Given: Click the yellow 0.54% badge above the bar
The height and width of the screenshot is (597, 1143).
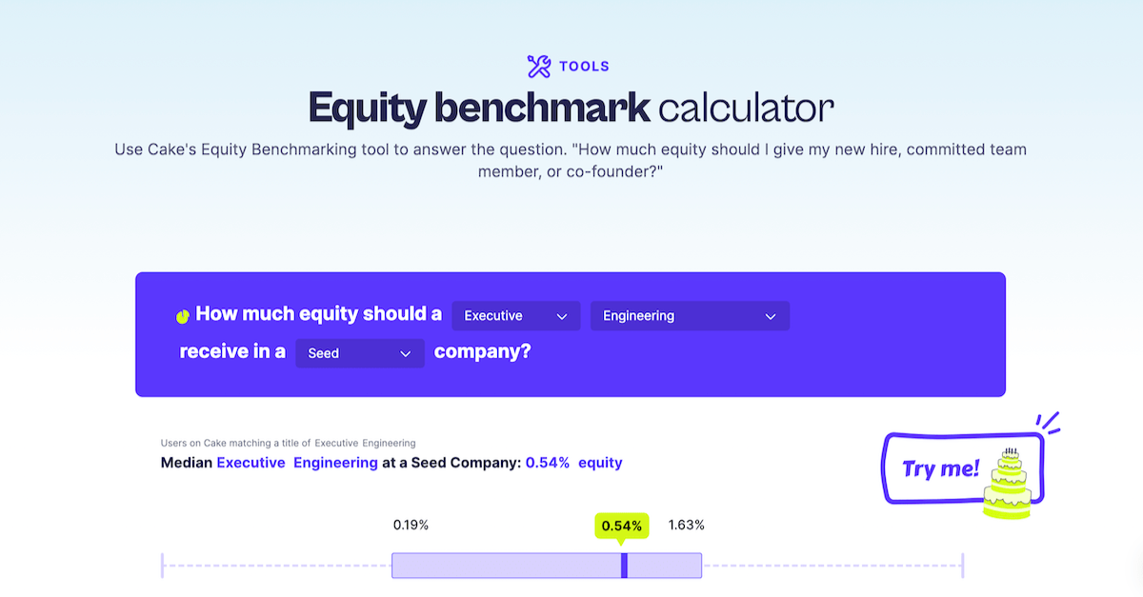Looking at the screenshot, I should point(622,525).
